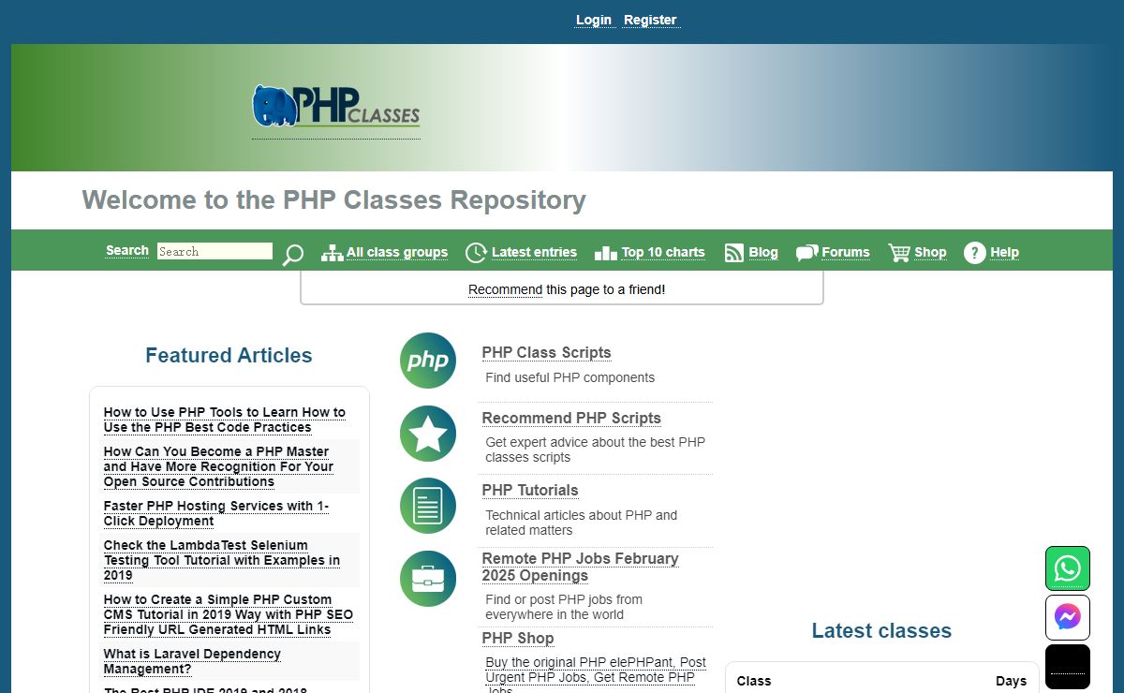Open Latest entries menu item

[x=534, y=252]
